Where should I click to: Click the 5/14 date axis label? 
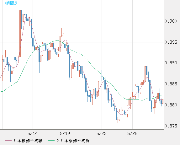(x=33, y=133)
